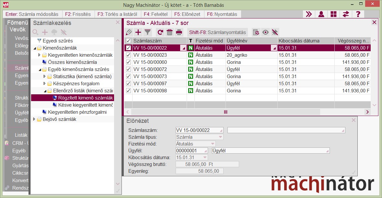Uncheck the checkbox for VV 15-00/00097
This screenshot has height=198, width=382.
(128, 84)
